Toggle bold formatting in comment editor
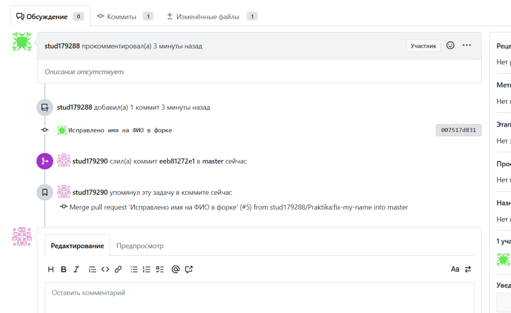 [x=63, y=269]
